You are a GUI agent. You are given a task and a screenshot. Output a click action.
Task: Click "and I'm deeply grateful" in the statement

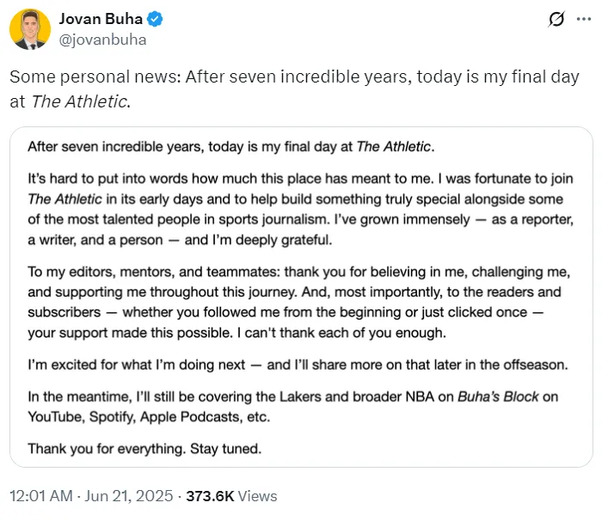[x=258, y=240]
